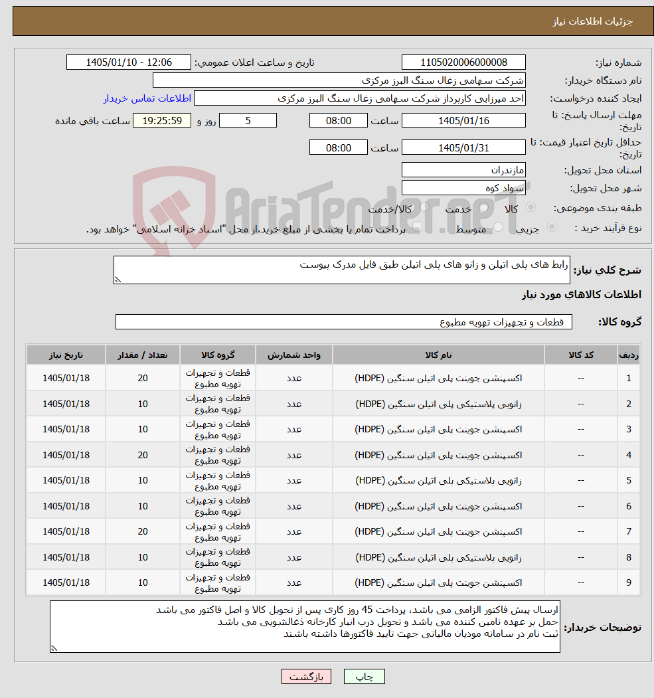Image resolution: width=654 pixels, height=698 pixels.
Task: Click the response deadline date 1405/01/16
Action: 463,121
